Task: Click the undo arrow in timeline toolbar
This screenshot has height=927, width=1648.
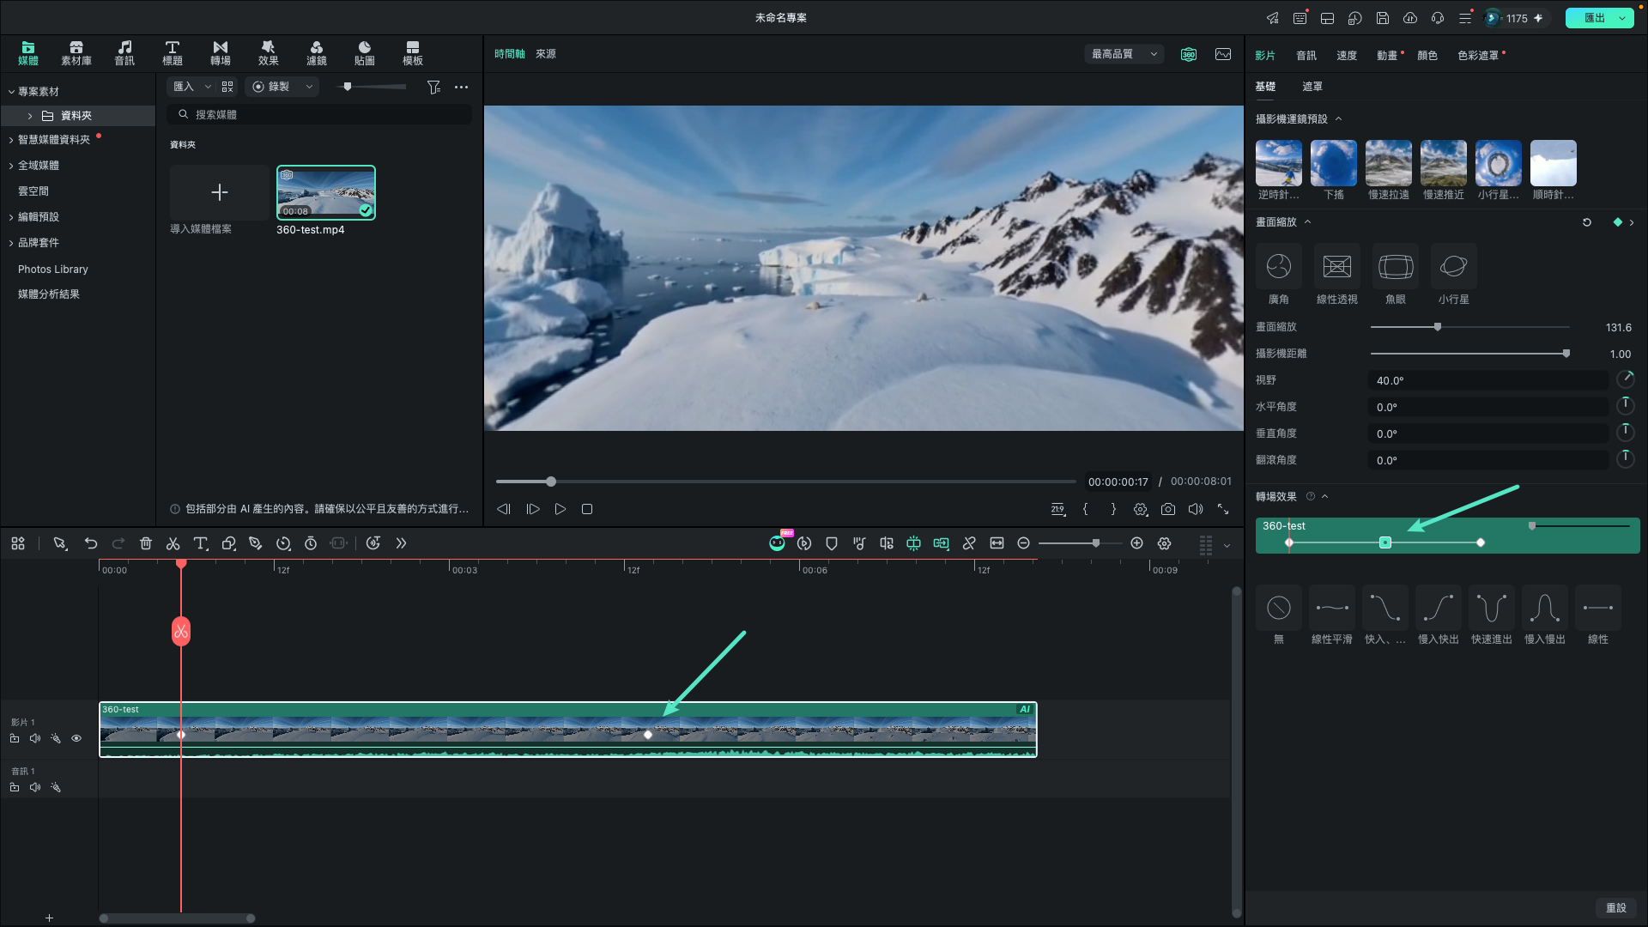Action: coord(91,543)
